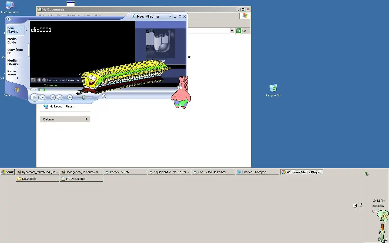
Task: Click the clip0001 title text
Action: pyautogui.click(x=41, y=30)
